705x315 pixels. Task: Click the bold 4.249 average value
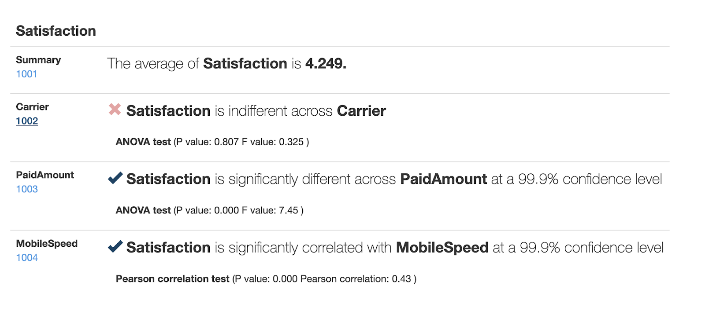(326, 64)
